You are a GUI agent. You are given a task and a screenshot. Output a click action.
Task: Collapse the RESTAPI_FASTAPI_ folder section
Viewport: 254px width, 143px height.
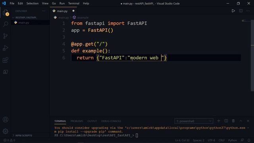pyautogui.click(x=31, y=17)
